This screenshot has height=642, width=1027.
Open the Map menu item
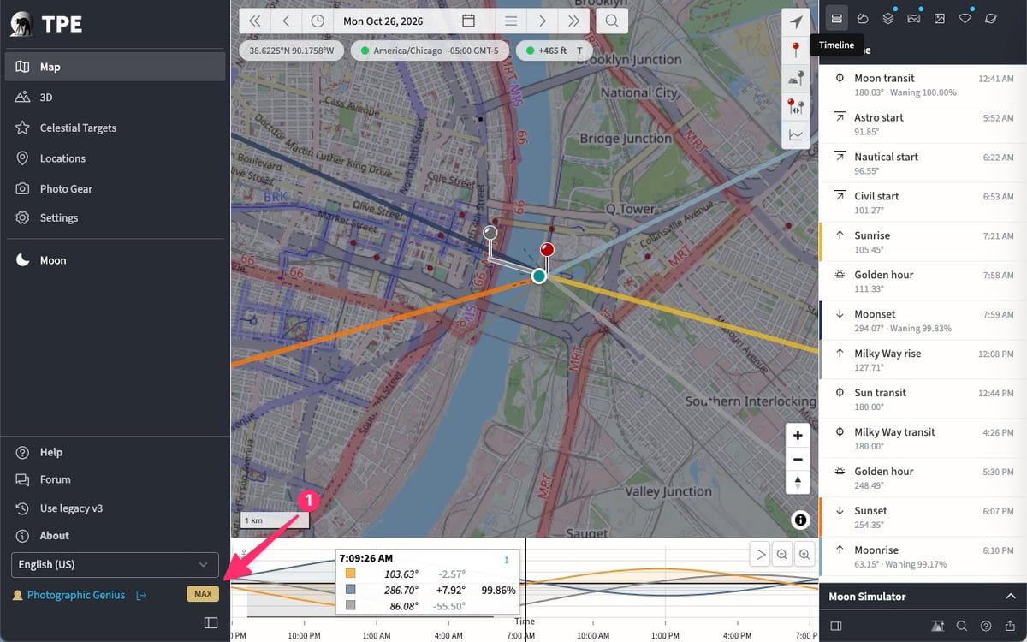pyautogui.click(x=116, y=67)
